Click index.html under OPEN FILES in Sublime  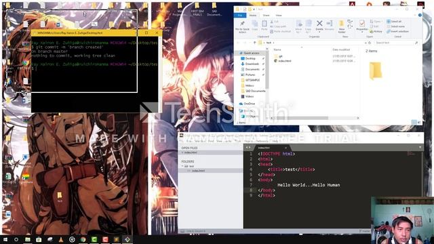[191, 152]
